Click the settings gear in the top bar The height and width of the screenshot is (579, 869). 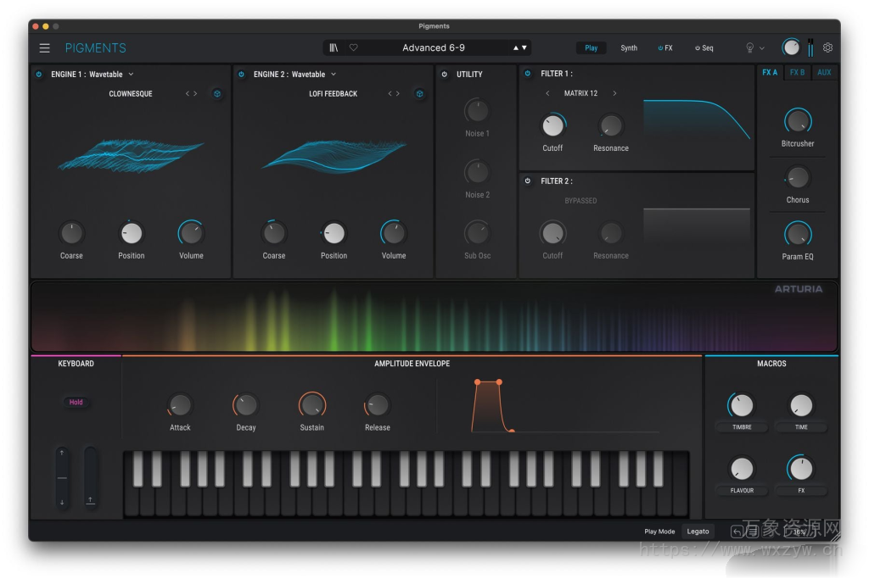pos(828,48)
